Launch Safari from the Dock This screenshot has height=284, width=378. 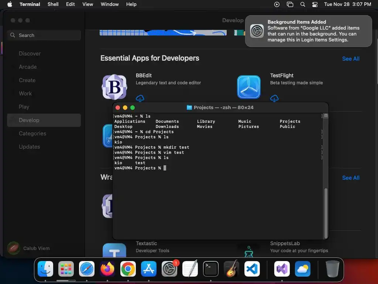point(87,269)
